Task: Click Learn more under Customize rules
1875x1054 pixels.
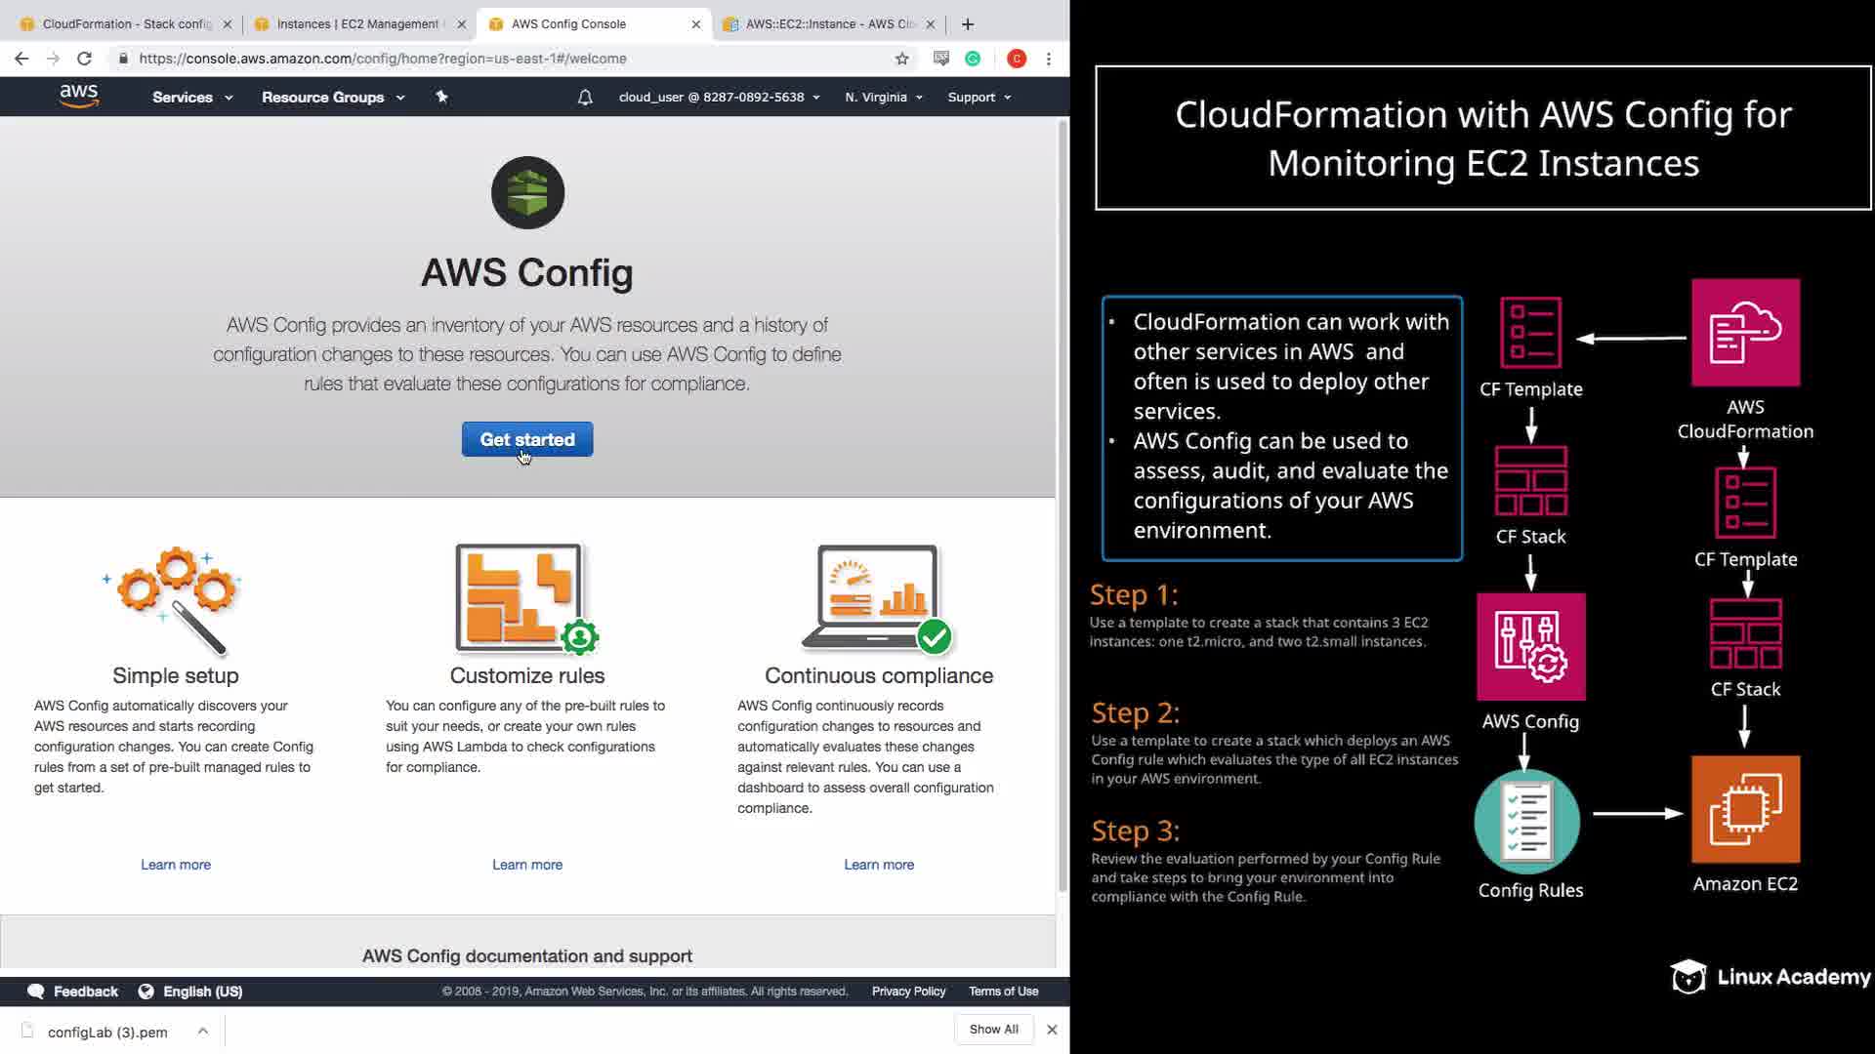Action: 527,865
